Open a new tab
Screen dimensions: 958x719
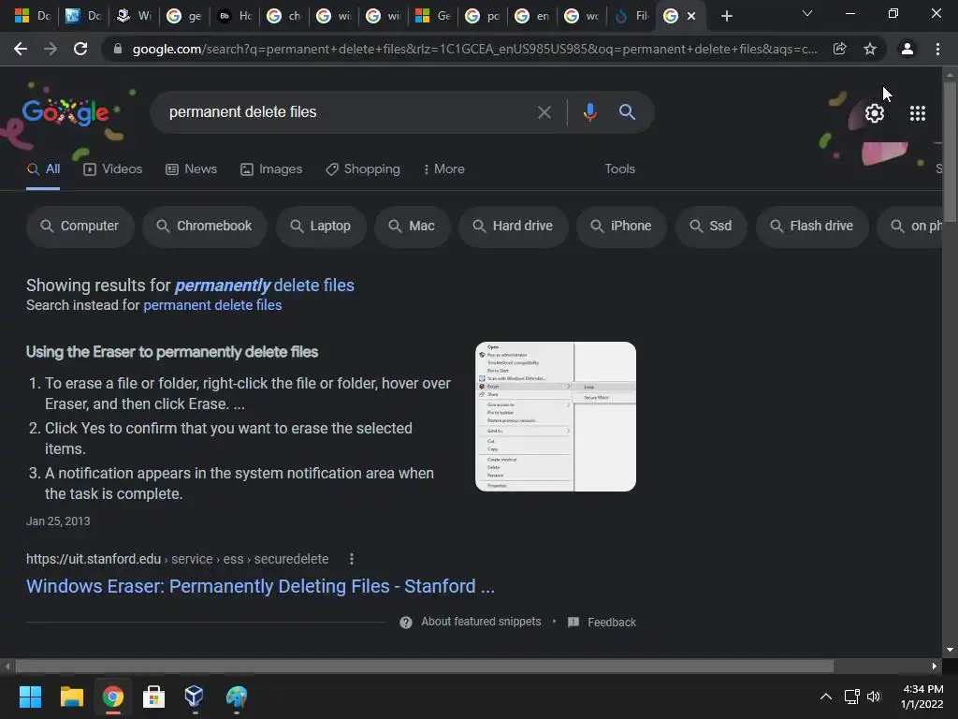726,16
